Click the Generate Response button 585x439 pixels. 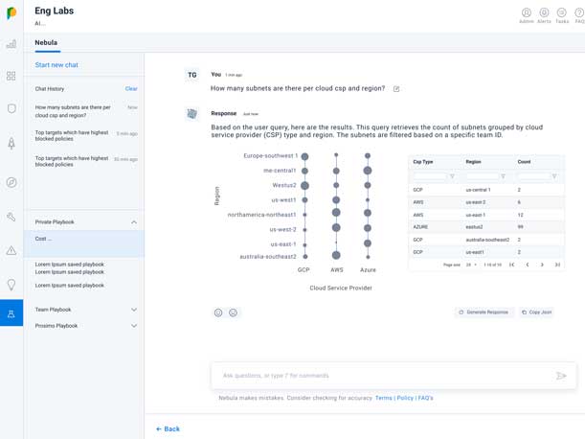pos(484,312)
